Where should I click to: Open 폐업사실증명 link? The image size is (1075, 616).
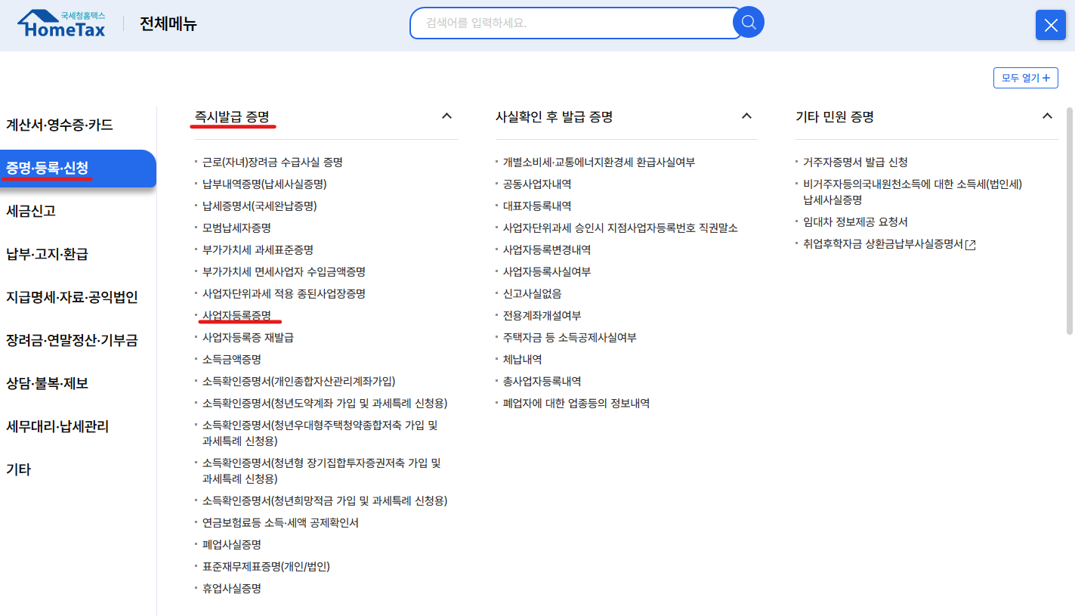coord(231,545)
